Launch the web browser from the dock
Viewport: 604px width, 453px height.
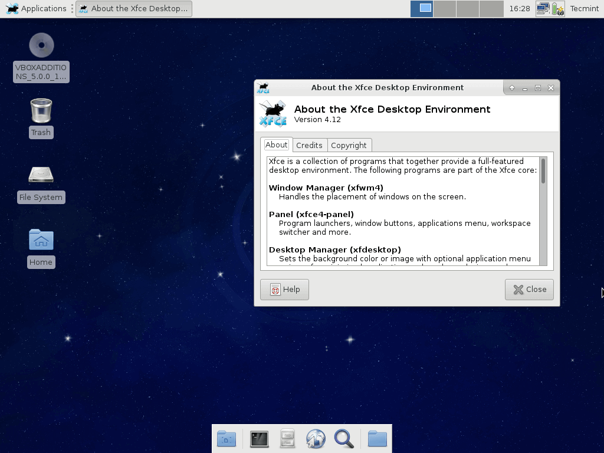pos(316,439)
